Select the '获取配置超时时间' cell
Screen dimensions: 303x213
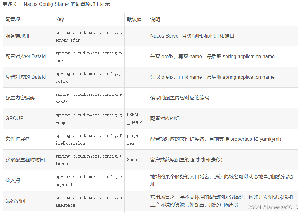click(x=25, y=160)
